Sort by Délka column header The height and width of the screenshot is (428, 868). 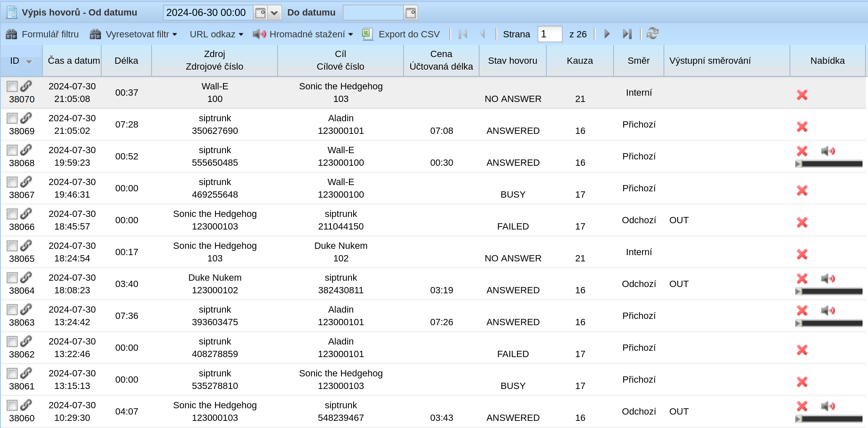pyautogui.click(x=126, y=61)
